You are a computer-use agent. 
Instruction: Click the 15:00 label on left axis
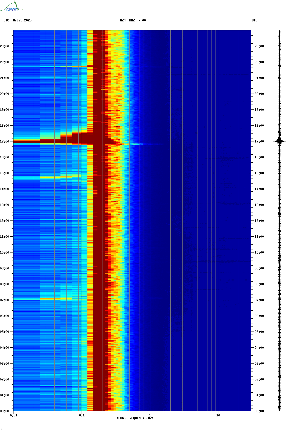pos(4,173)
